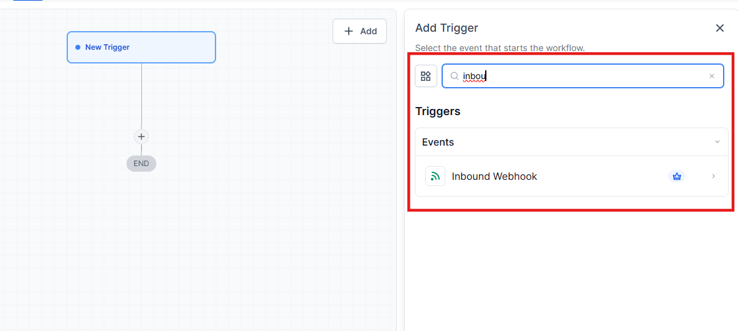The width and height of the screenshot is (738, 331).
Task: Clear the trigger search text
Action: pos(712,76)
